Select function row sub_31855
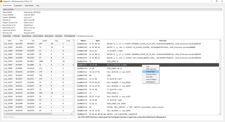 (x=38, y=47)
